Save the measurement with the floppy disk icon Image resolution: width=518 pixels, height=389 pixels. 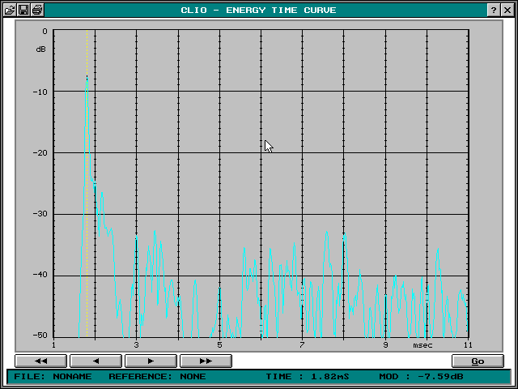(23, 10)
